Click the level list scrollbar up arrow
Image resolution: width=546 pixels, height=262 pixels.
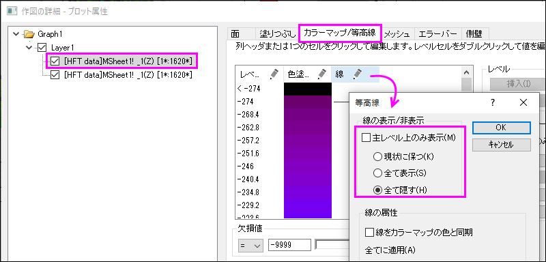[x=466, y=72]
